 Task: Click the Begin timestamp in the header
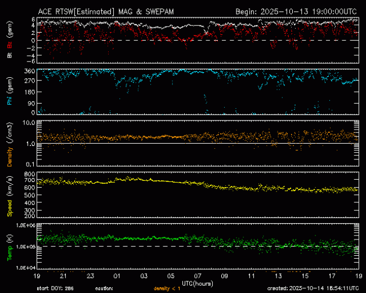coord(297,11)
